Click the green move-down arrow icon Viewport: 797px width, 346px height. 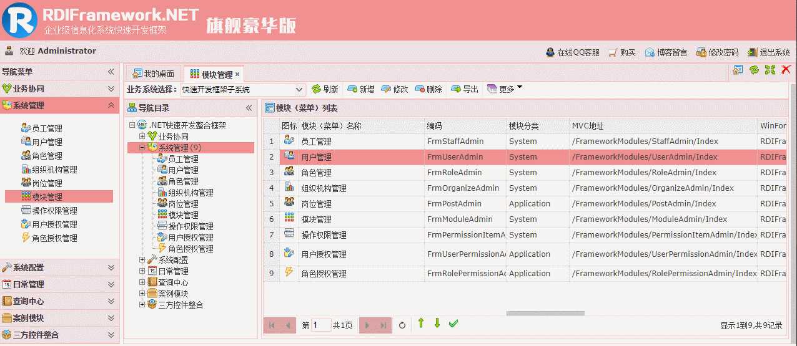pyautogui.click(x=437, y=323)
